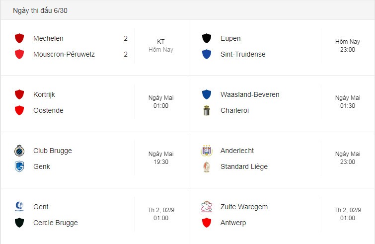Screen dimensions: 375x244
Task: Select the Gent club logo
Action: click(19, 207)
